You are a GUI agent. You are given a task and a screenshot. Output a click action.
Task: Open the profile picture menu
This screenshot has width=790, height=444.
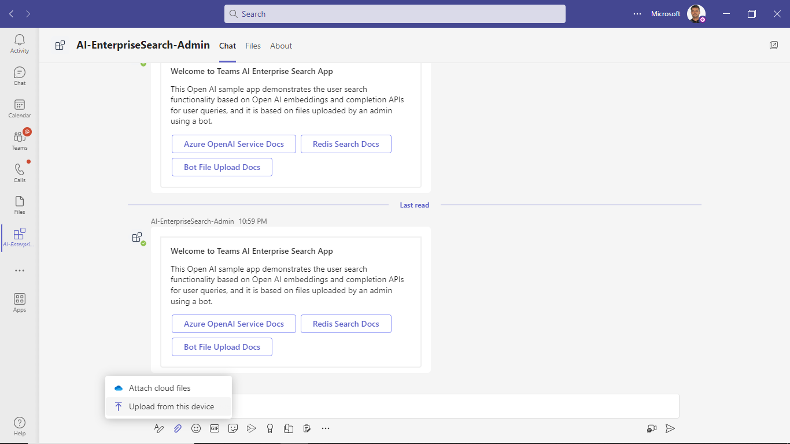pyautogui.click(x=696, y=14)
